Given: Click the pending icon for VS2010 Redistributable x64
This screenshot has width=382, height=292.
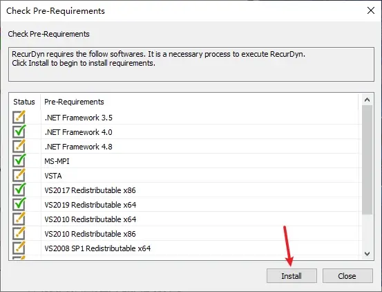Looking at the screenshot, I should point(19,219).
